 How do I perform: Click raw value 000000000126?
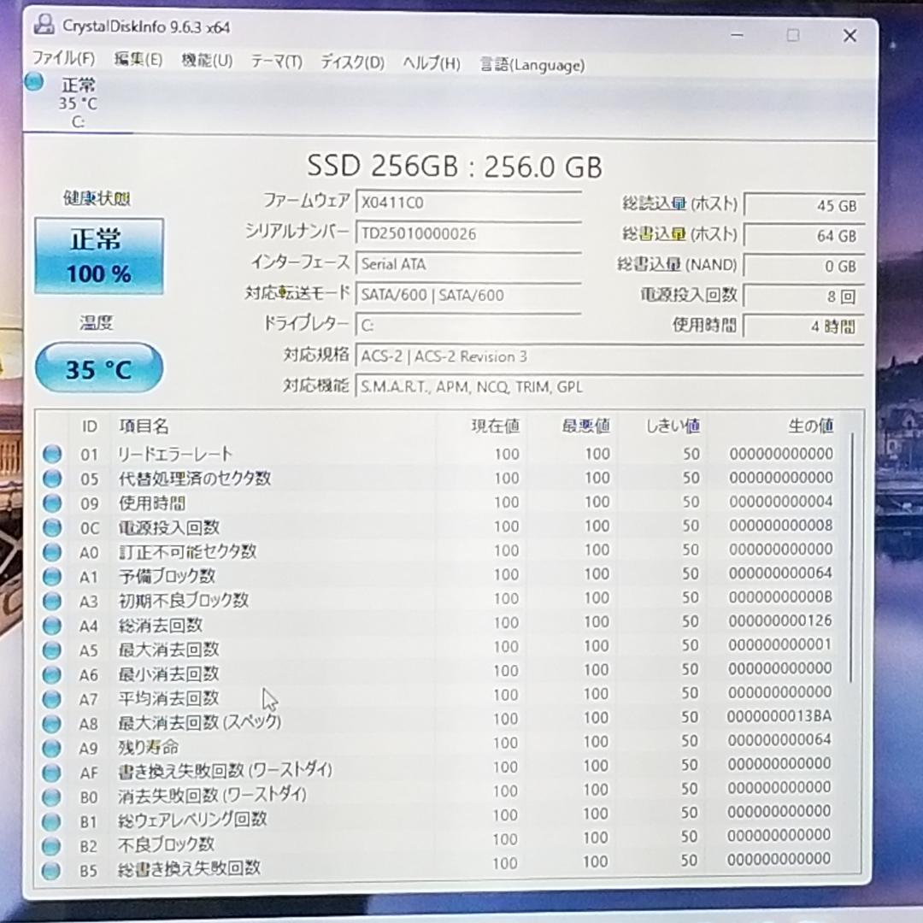(x=780, y=620)
